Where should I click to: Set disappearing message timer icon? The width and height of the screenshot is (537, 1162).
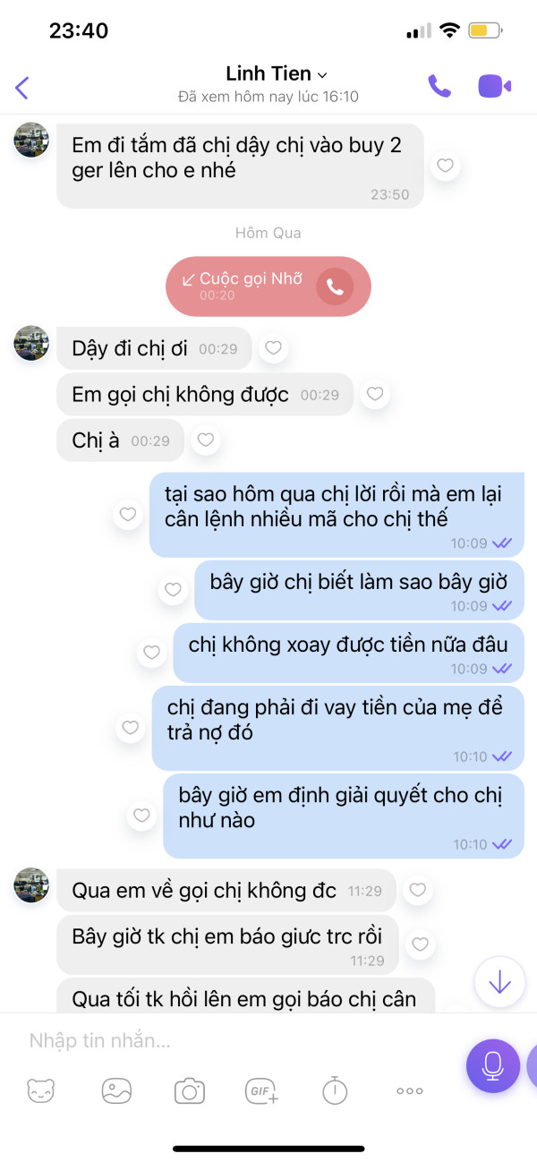335,1091
